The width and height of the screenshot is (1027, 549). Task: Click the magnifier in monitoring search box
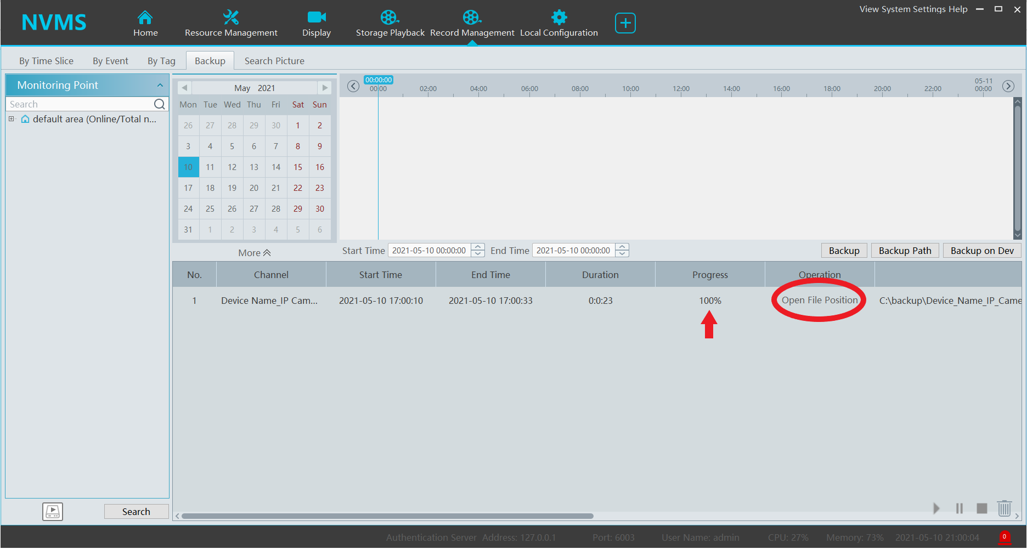click(159, 104)
